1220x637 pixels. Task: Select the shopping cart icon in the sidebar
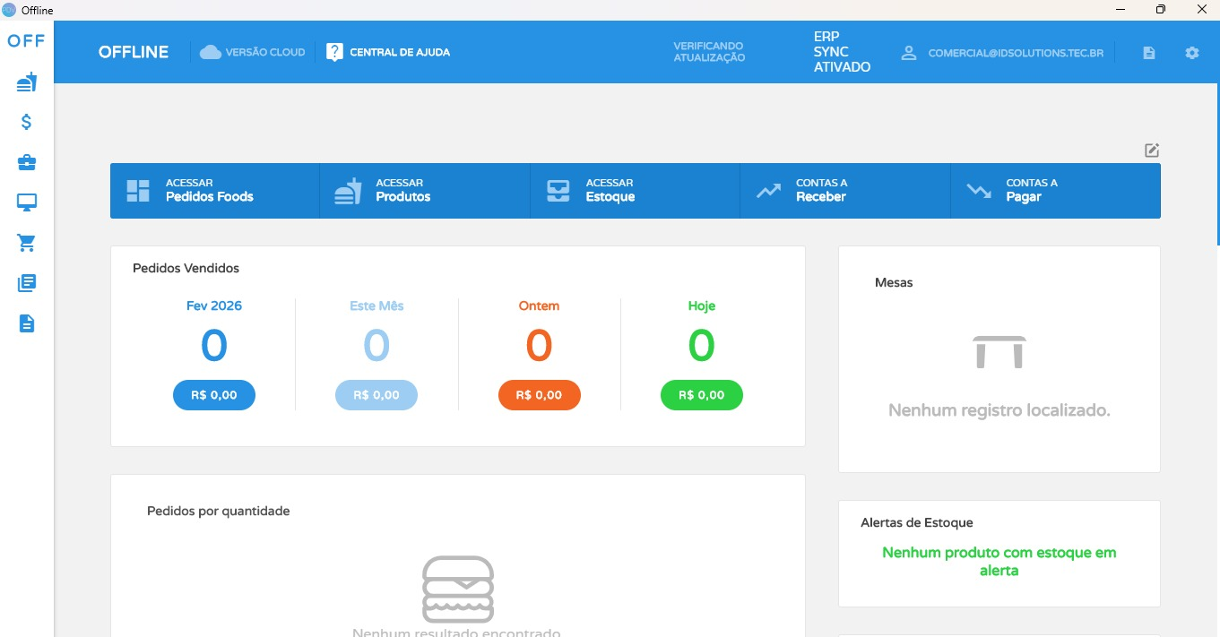point(26,243)
